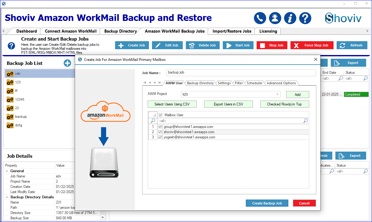Click inside the Job Name input field
372x222 pixels.
pyautogui.click(x=241, y=73)
